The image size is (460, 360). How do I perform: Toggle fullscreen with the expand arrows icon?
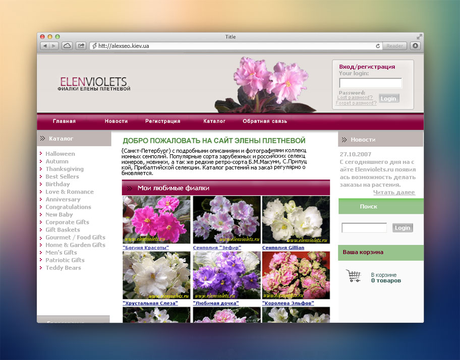coord(419,37)
